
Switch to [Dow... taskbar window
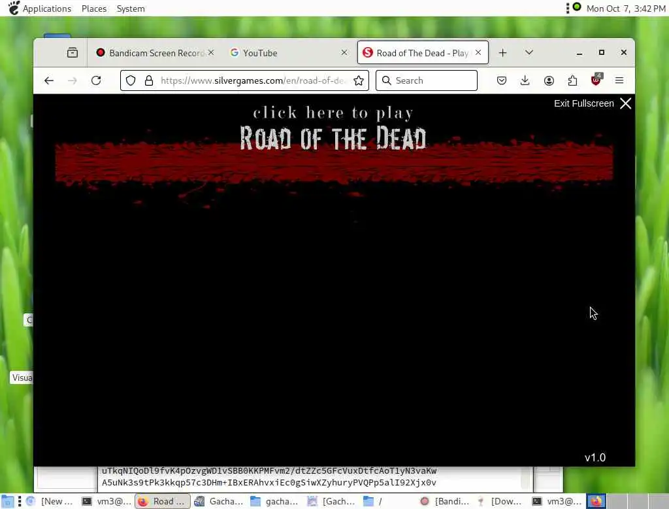[500, 501]
